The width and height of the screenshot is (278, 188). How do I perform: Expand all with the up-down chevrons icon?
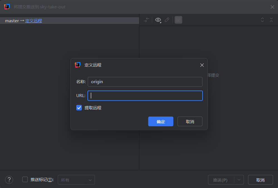click(262, 20)
